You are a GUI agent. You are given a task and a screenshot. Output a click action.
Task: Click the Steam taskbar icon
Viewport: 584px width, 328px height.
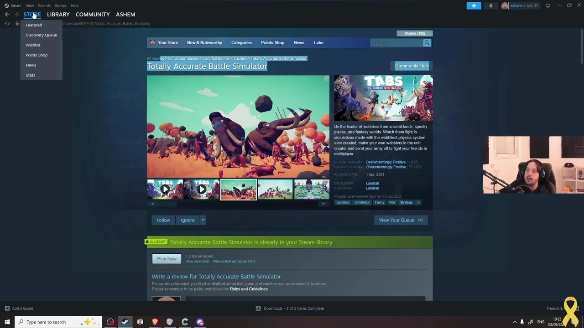(125, 322)
